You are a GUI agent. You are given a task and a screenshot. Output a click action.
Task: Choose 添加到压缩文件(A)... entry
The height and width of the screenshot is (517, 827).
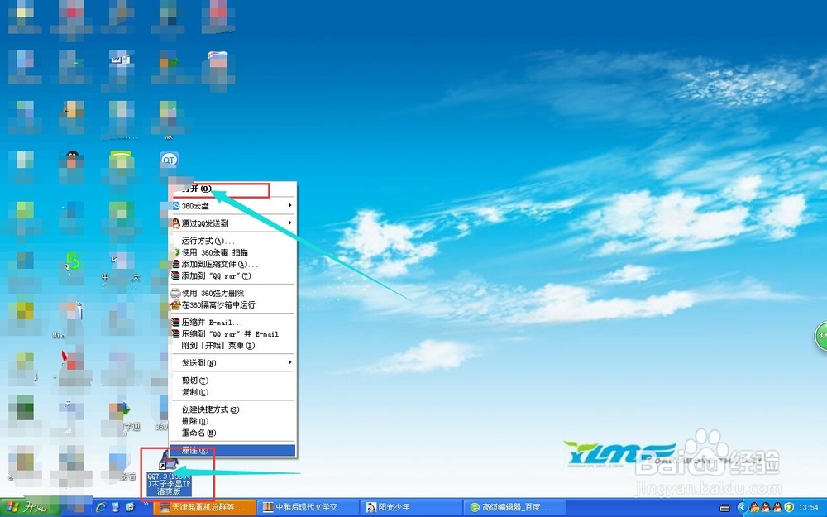point(232,264)
